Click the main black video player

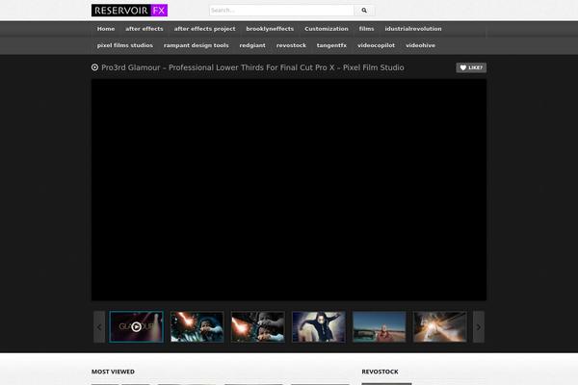(x=289, y=190)
